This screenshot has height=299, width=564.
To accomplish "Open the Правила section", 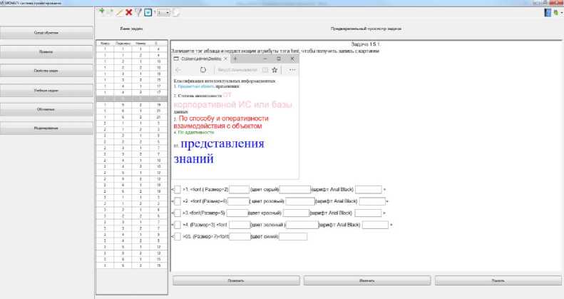I will coord(46,52).
